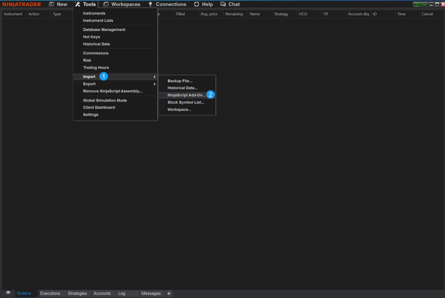Image resolution: width=445 pixels, height=298 pixels.
Task: Choose Backup File... from Import submenu
Action: [180, 81]
